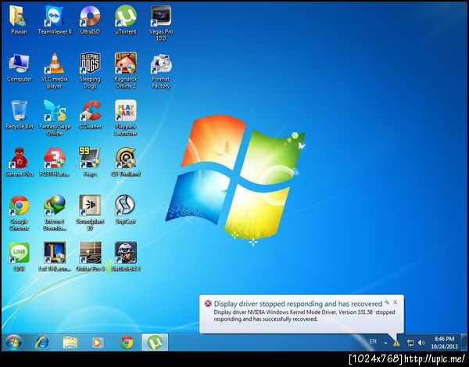Select the FO3THLauncher shortcut
The height and width of the screenshot is (367, 469).
55,162
